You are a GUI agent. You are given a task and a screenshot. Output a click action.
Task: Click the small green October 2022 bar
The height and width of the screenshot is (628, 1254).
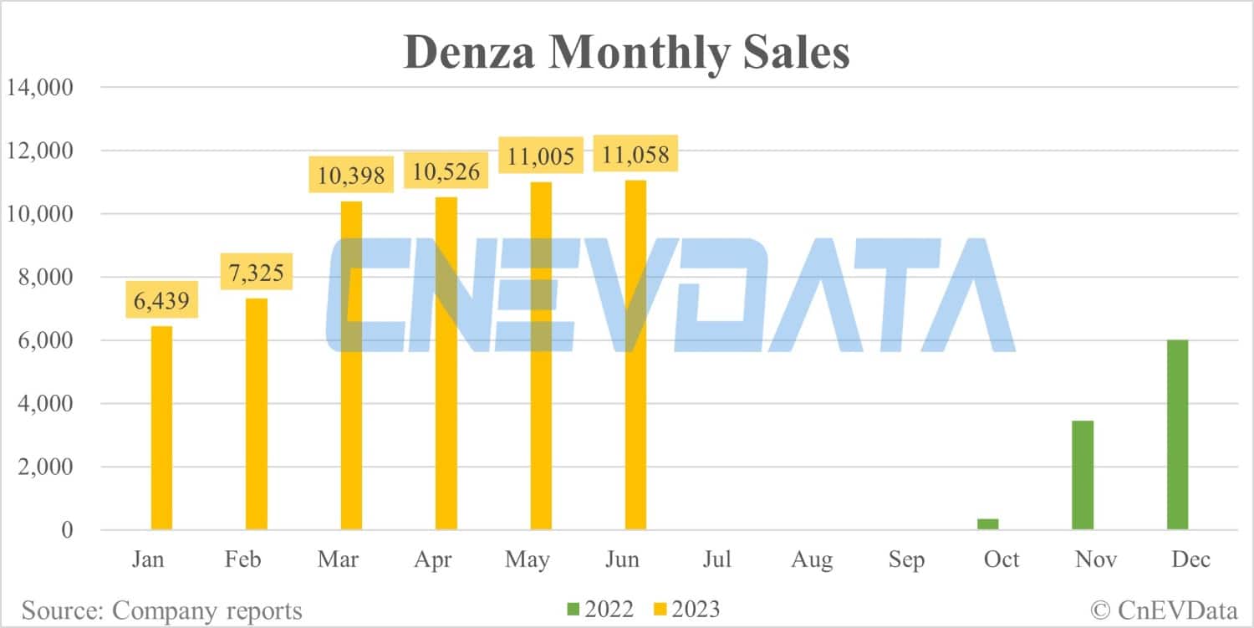988,524
